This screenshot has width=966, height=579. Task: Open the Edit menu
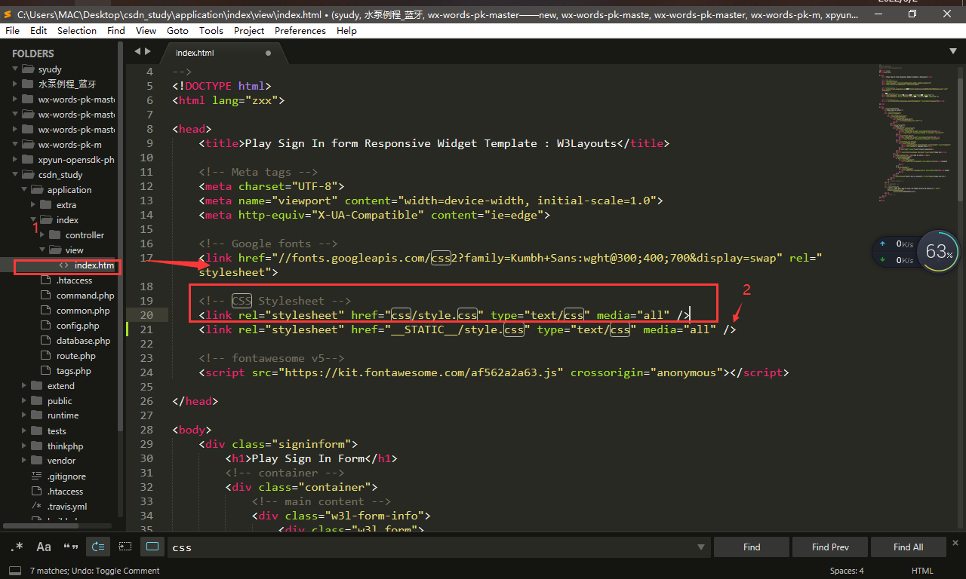tap(38, 30)
